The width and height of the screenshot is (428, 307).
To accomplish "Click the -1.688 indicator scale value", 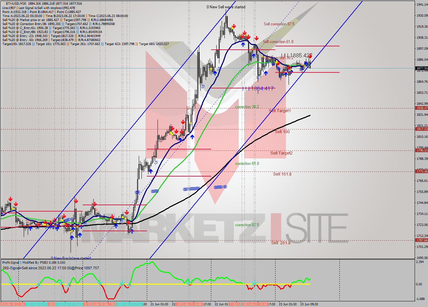I will [420, 299].
